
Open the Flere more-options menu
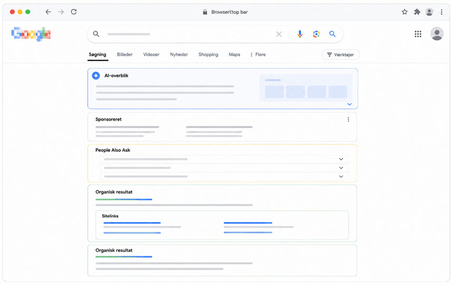pos(258,54)
